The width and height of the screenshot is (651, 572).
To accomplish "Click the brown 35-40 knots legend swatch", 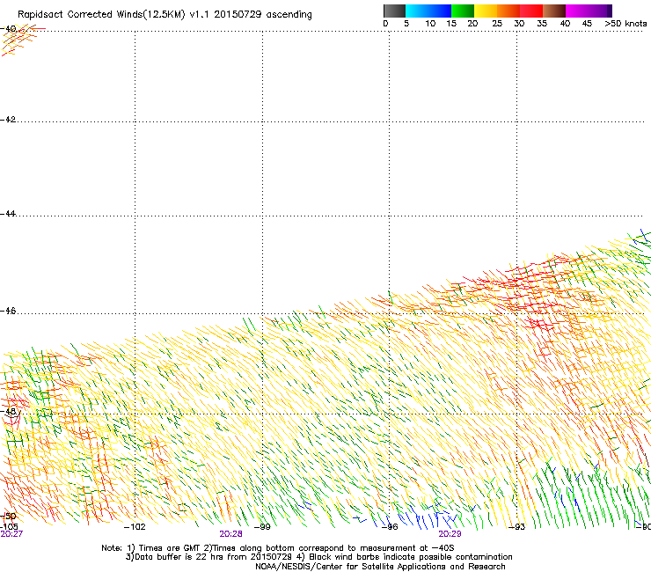I will tap(554, 11).
